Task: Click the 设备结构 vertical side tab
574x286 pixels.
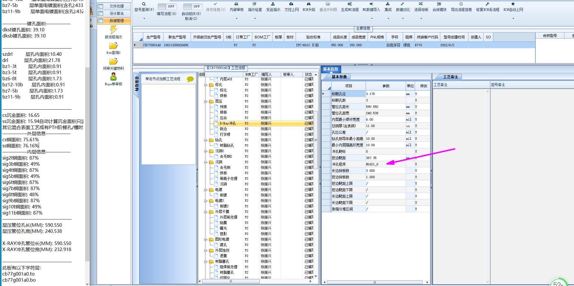Action: [137, 84]
